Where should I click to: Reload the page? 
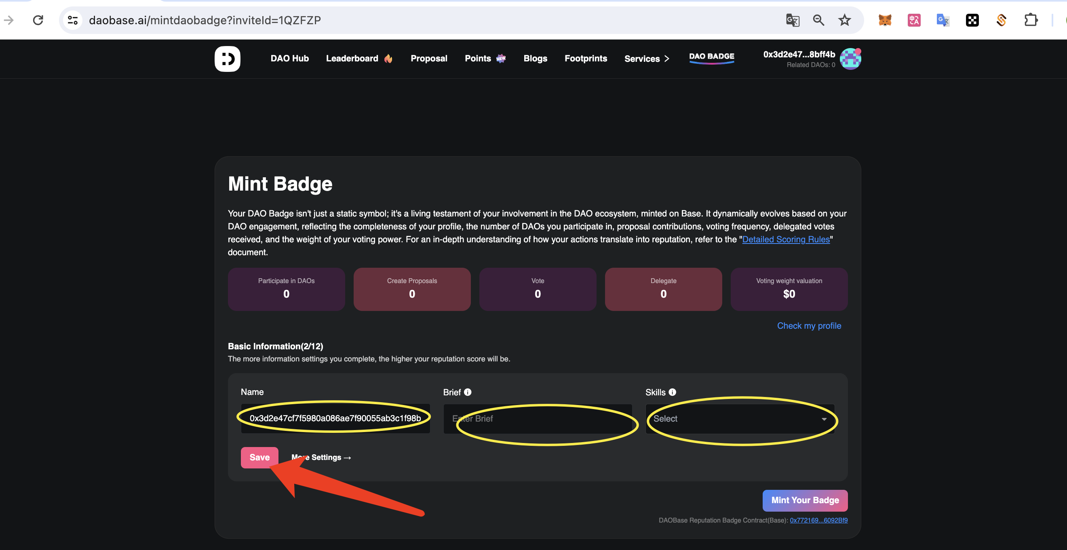point(38,20)
